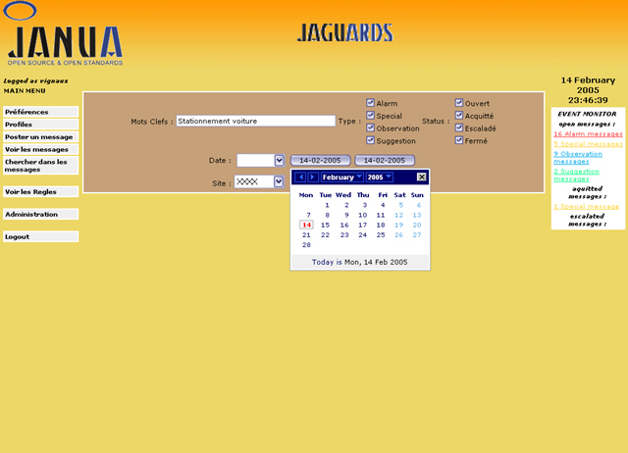Open the Site dropdown arrow

pyautogui.click(x=279, y=181)
